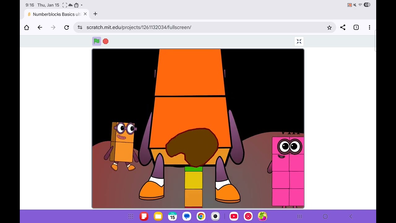Click the green flag to start project
The image size is (396, 223).
point(97,41)
